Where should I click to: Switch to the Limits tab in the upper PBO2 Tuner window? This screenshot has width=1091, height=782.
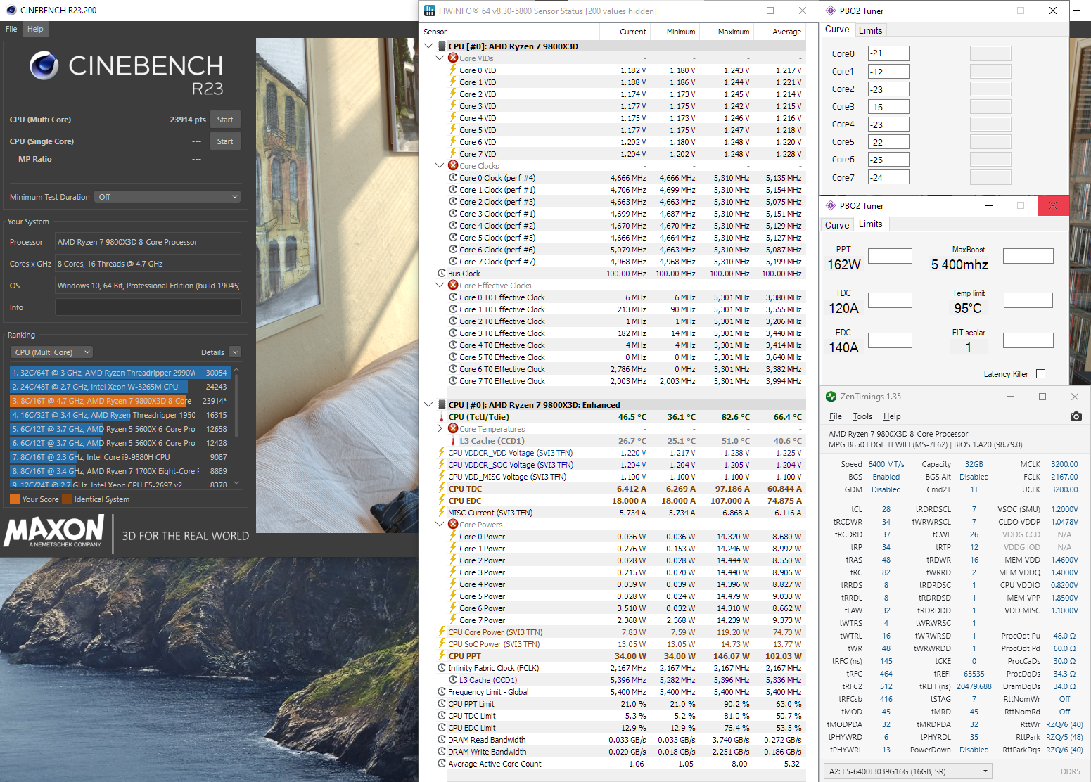870,30
